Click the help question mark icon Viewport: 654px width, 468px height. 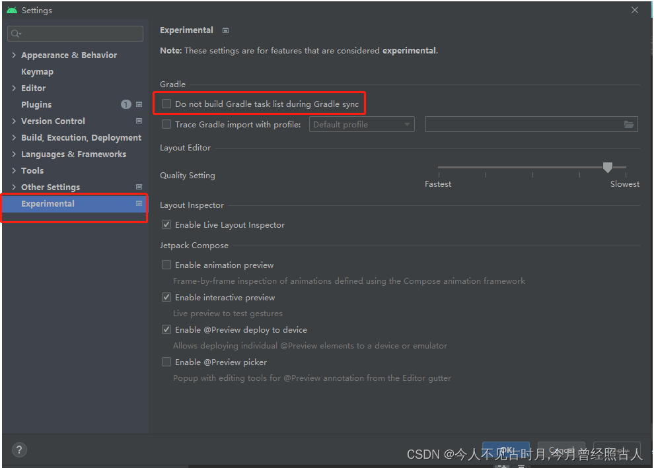[19, 450]
